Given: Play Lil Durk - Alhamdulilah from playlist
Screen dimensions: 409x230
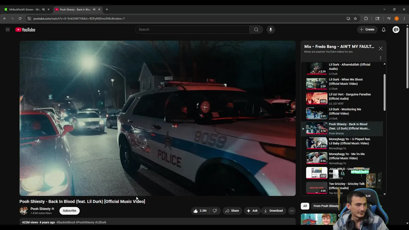Looking at the screenshot, I should (x=342, y=69).
